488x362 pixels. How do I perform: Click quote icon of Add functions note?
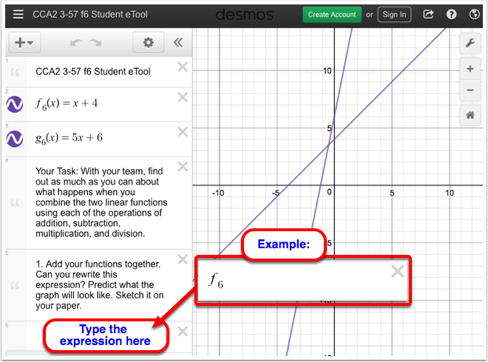15,285
